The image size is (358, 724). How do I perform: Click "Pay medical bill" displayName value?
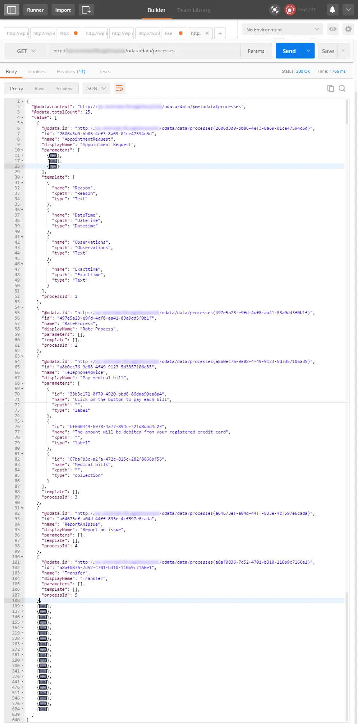click(x=104, y=378)
